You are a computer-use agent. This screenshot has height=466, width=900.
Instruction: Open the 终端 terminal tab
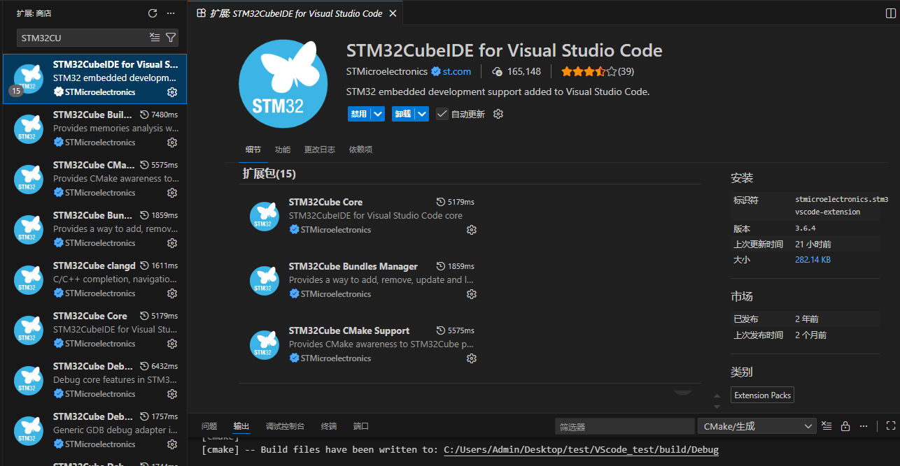tap(329, 426)
